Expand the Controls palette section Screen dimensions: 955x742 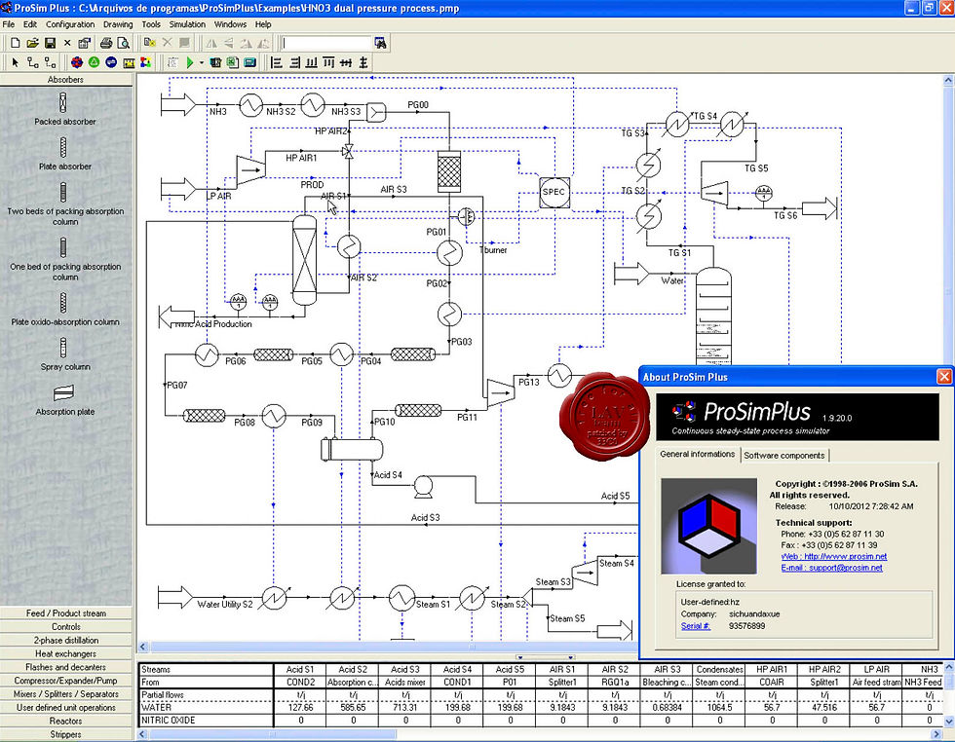66,626
